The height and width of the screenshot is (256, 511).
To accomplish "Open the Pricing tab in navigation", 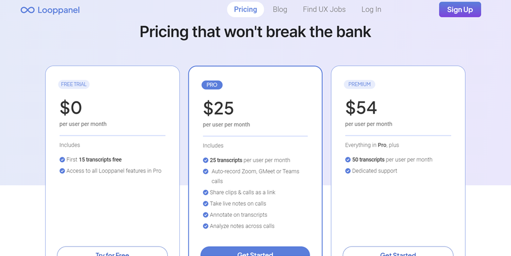I will pos(246,9).
